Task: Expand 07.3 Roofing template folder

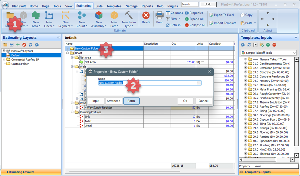Action: (x=246, y=107)
